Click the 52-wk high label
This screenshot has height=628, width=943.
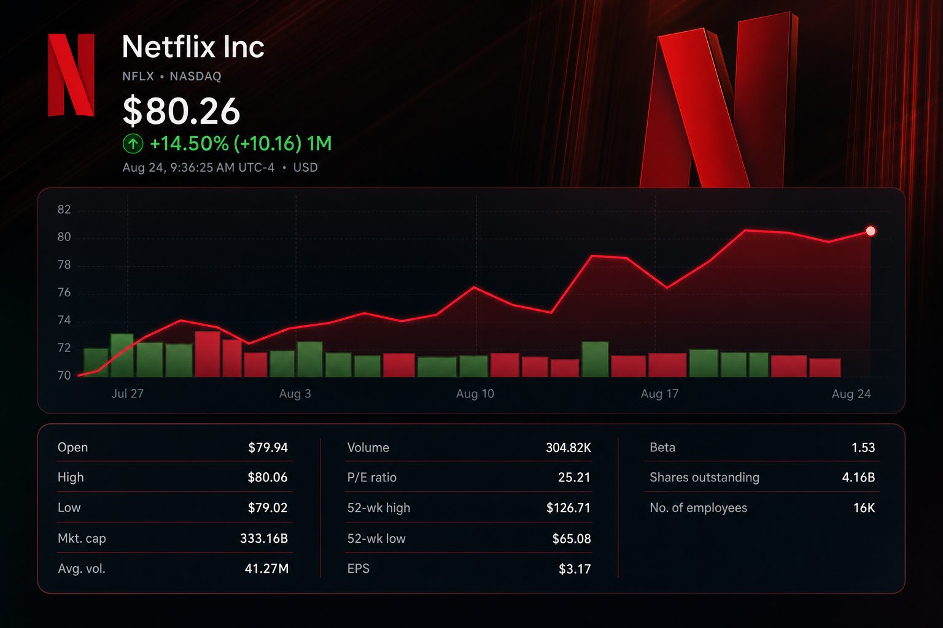379,508
